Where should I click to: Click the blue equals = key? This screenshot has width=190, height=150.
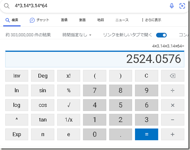[x=146, y=134]
